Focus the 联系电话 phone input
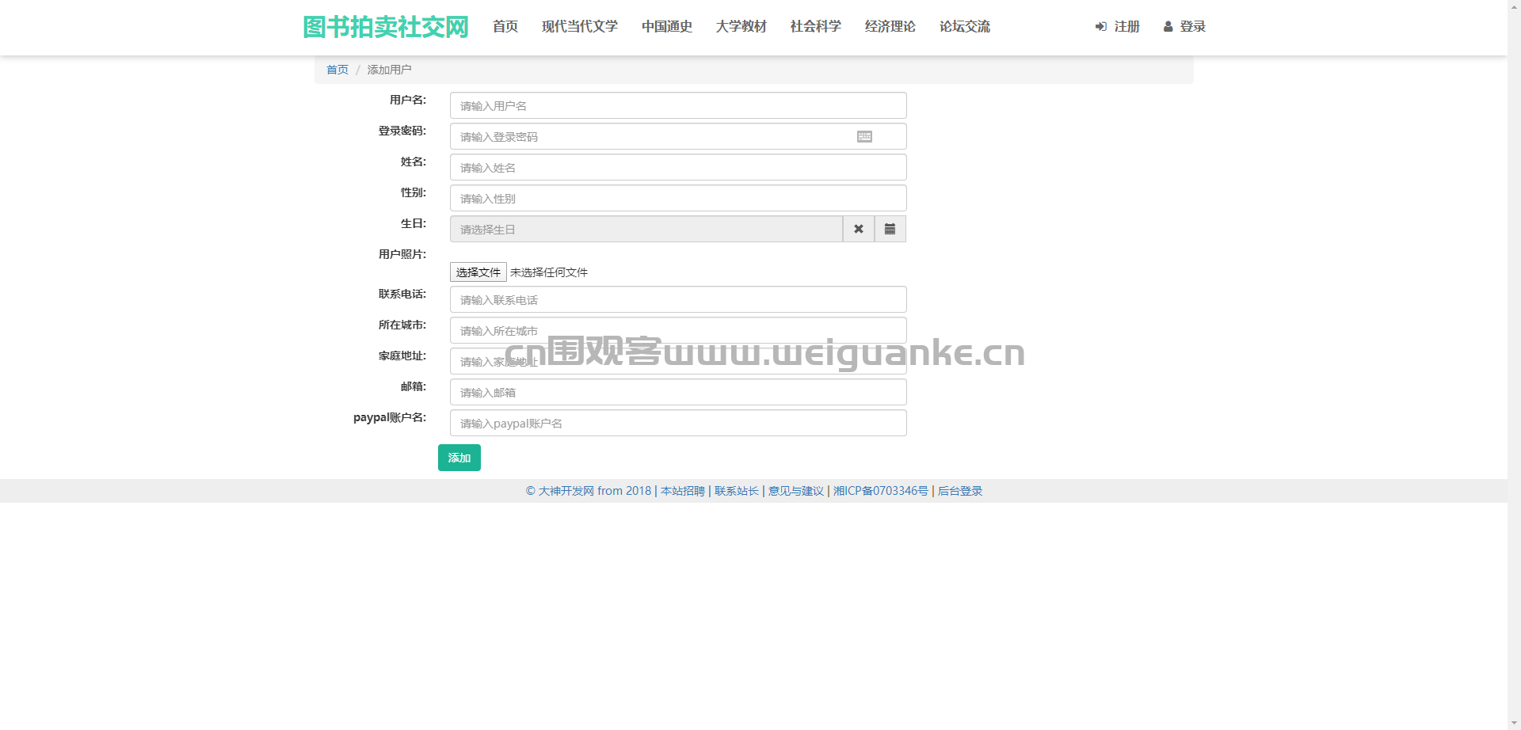1521x730 pixels. pyautogui.click(x=678, y=299)
